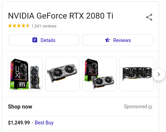Show next product images with chevron arrow
This screenshot has width=166, height=132.
click(x=159, y=74)
